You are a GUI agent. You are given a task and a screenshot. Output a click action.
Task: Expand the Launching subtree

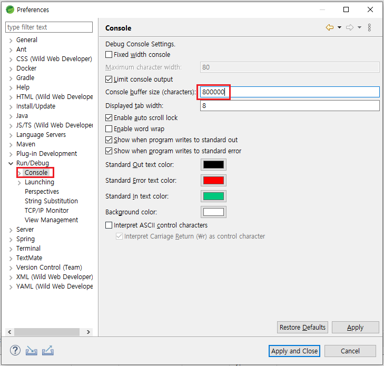pos(19,182)
